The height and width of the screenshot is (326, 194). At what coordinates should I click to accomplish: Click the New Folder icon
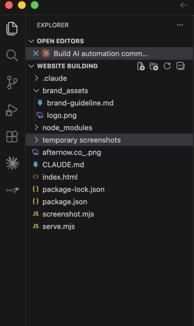154,66
